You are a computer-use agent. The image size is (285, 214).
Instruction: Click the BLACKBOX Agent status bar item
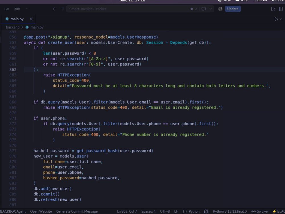coord(13,211)
